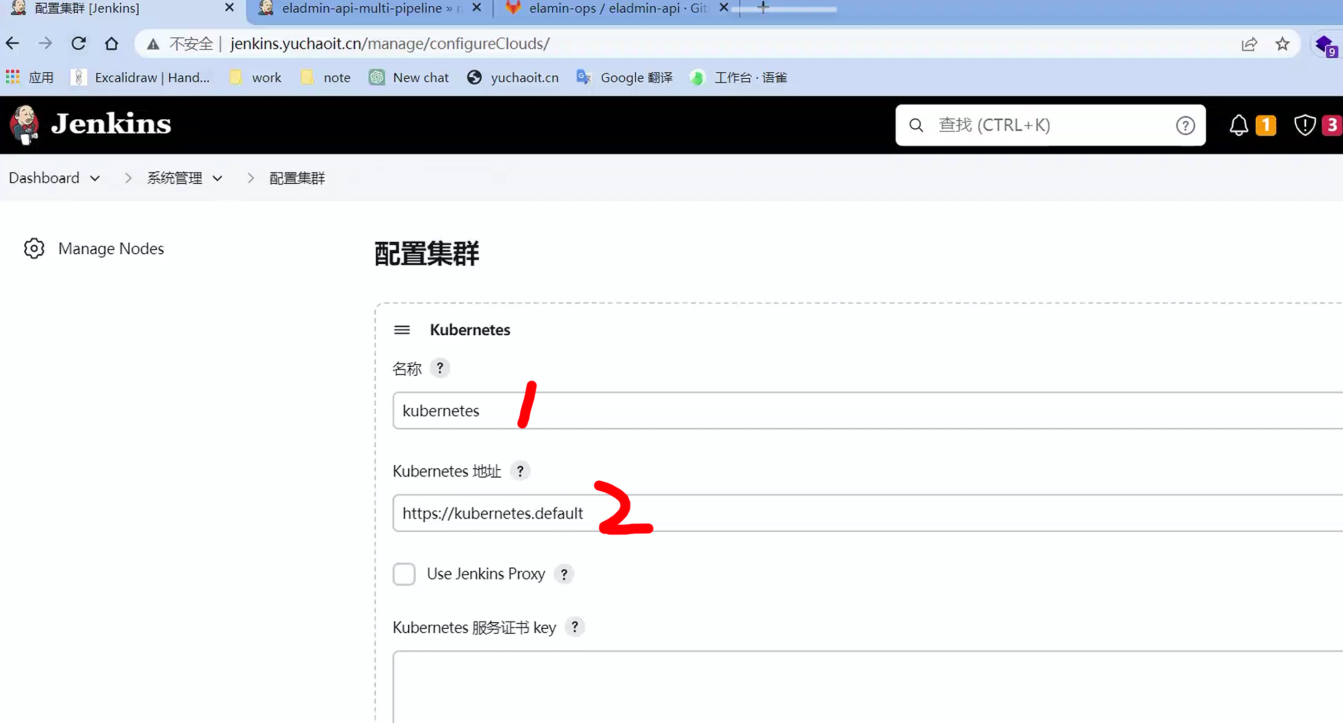Open the Manage Nodes link

pyautogui.click(x=111, y=249)
